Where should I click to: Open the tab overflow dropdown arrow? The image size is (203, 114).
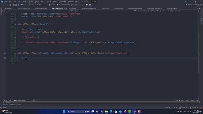coord(197,9)
